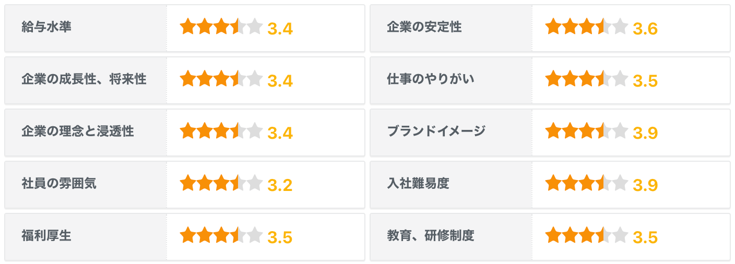Click the 3.2 score for 社員の雰囲気
The height and width of the screenshot is (264, 735).
click(280, 185)
